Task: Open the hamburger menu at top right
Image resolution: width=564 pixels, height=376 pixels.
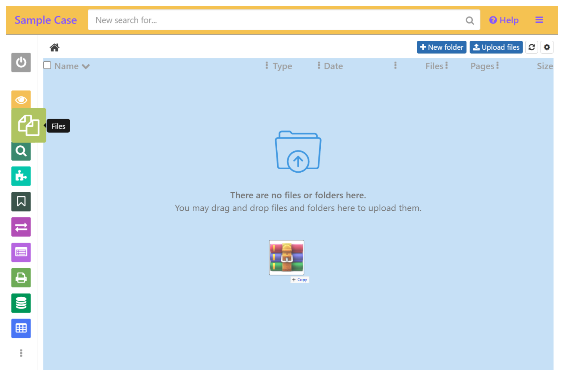Action: click(539, 20)
